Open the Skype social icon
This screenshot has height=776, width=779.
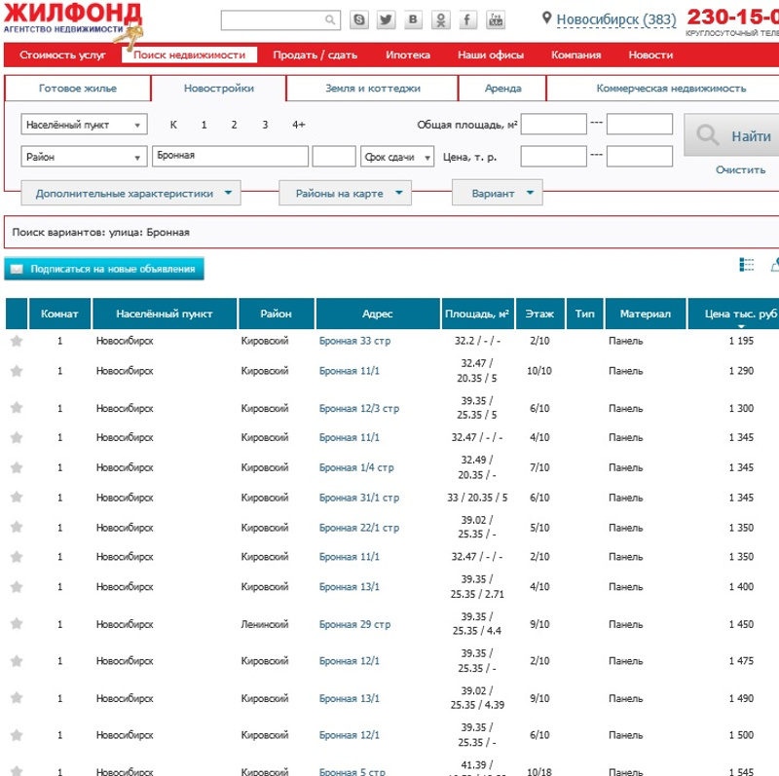click(361, 20)
